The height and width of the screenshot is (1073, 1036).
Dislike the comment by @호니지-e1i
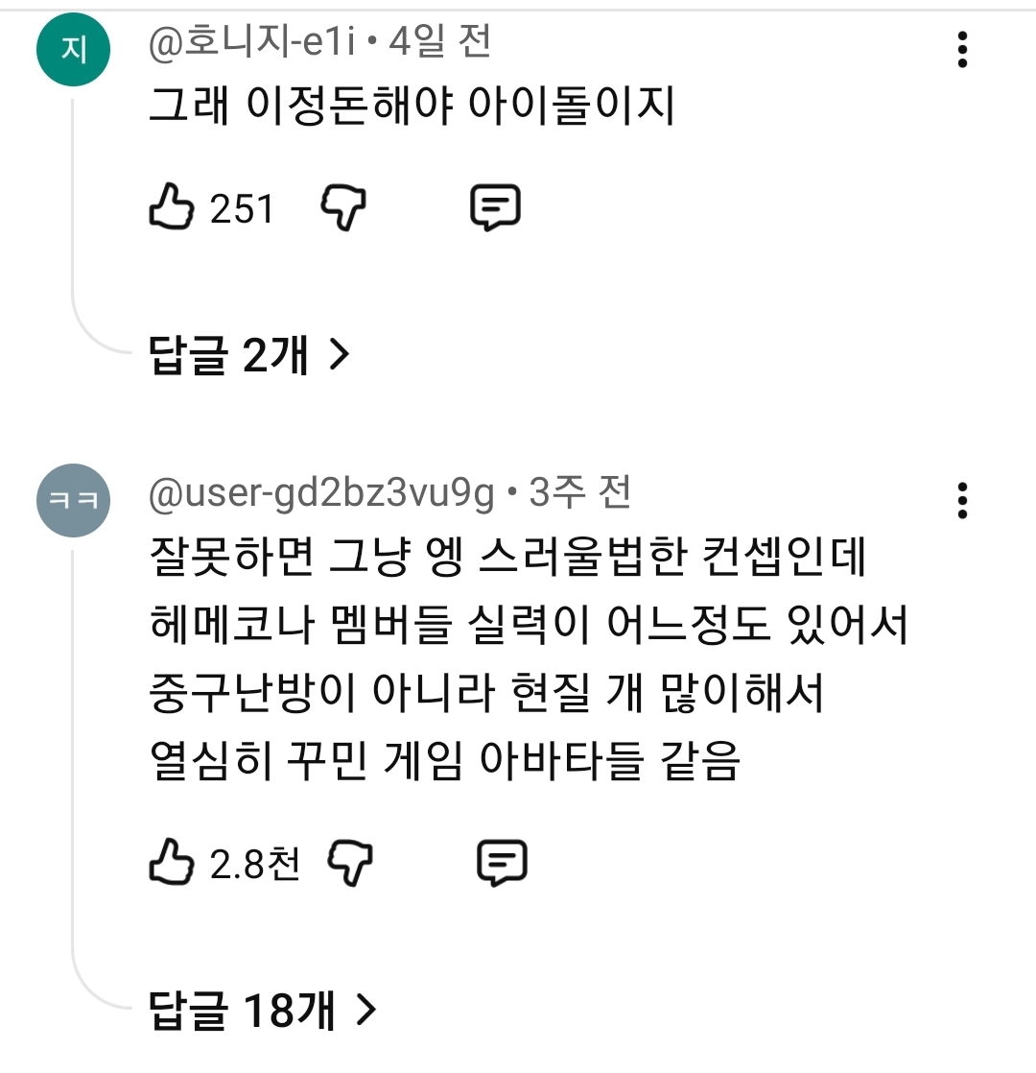pos(343,207)
